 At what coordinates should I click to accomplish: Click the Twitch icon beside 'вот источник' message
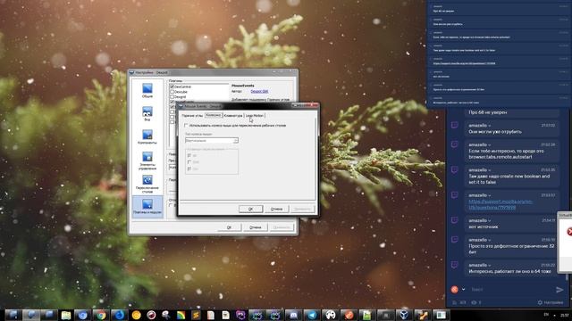coord(455,220)
